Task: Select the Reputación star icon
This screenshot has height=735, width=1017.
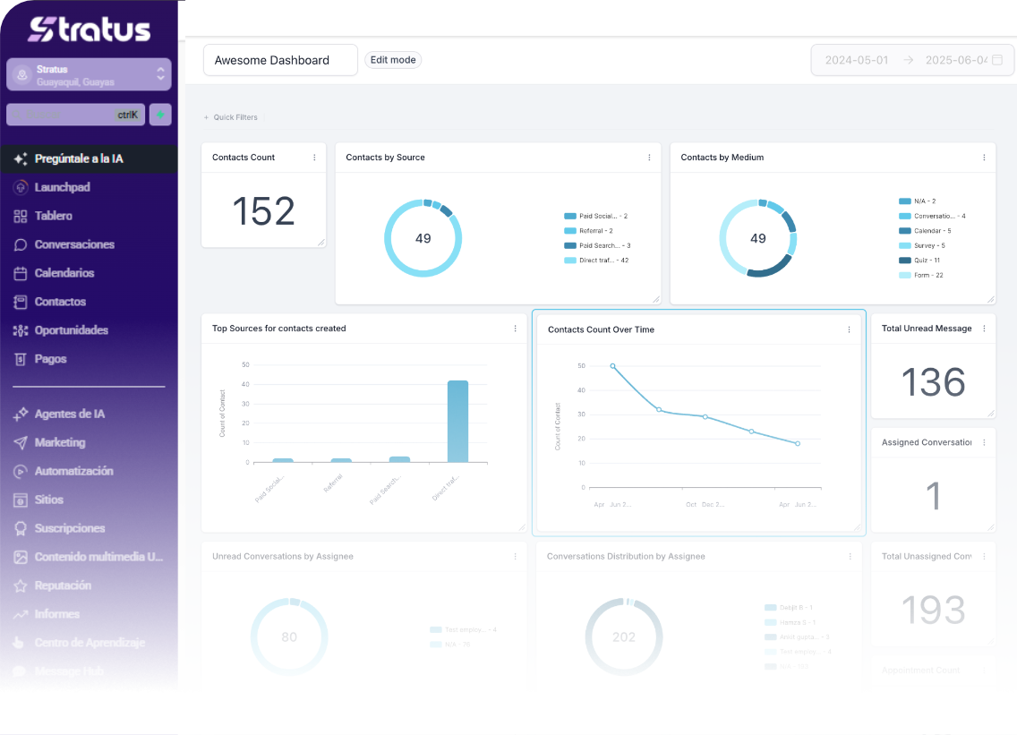Action: point(21,585)
